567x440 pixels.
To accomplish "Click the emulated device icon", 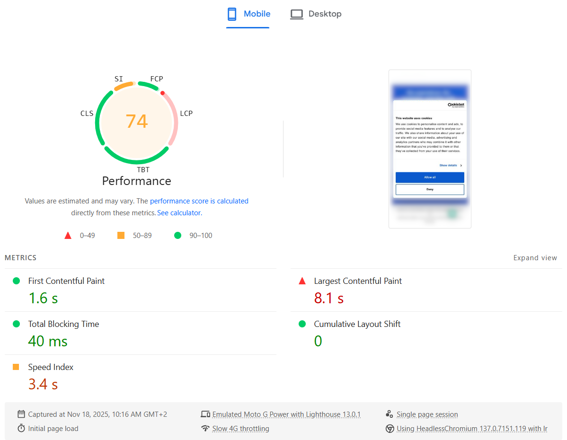I will (x=205, y=414).
